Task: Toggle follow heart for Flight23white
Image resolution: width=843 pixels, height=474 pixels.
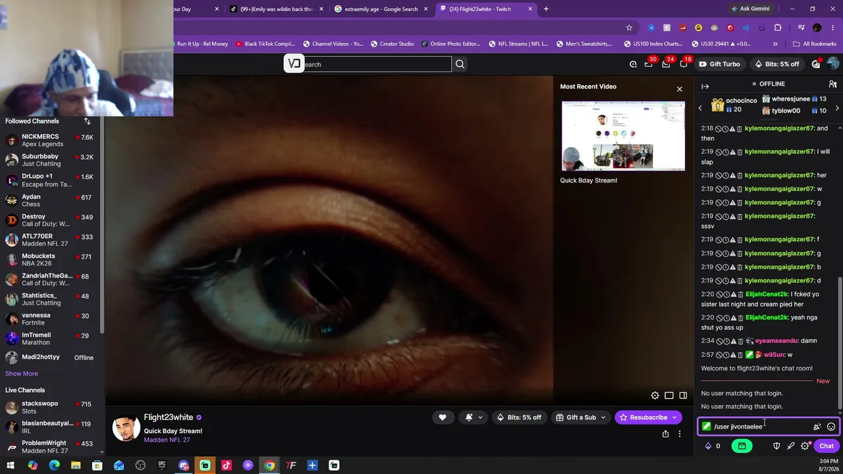Action: pyautogui.click(x=443, y=417)
